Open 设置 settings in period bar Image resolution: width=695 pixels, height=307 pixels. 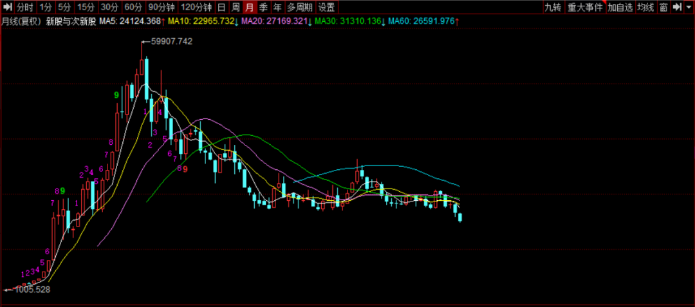[326, 8]
